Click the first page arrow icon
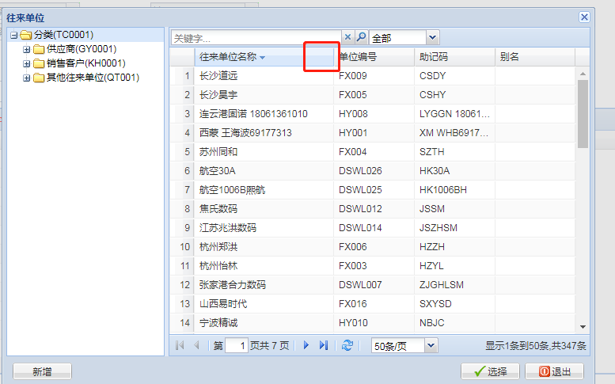The width and height of the screenshot is (615, 384). point(180,345)
